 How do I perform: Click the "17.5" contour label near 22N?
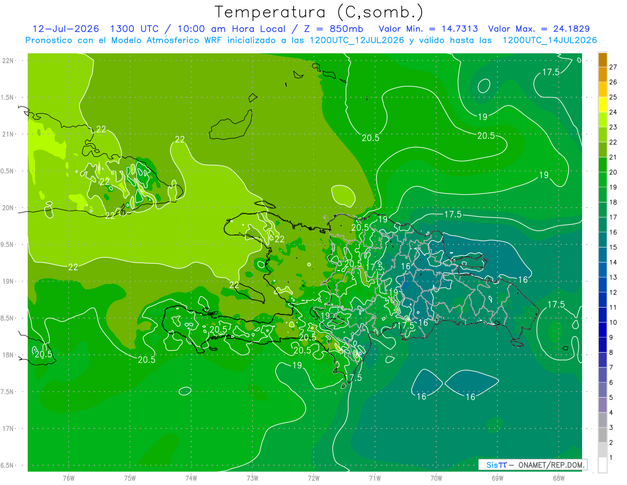tap(551, 72)
